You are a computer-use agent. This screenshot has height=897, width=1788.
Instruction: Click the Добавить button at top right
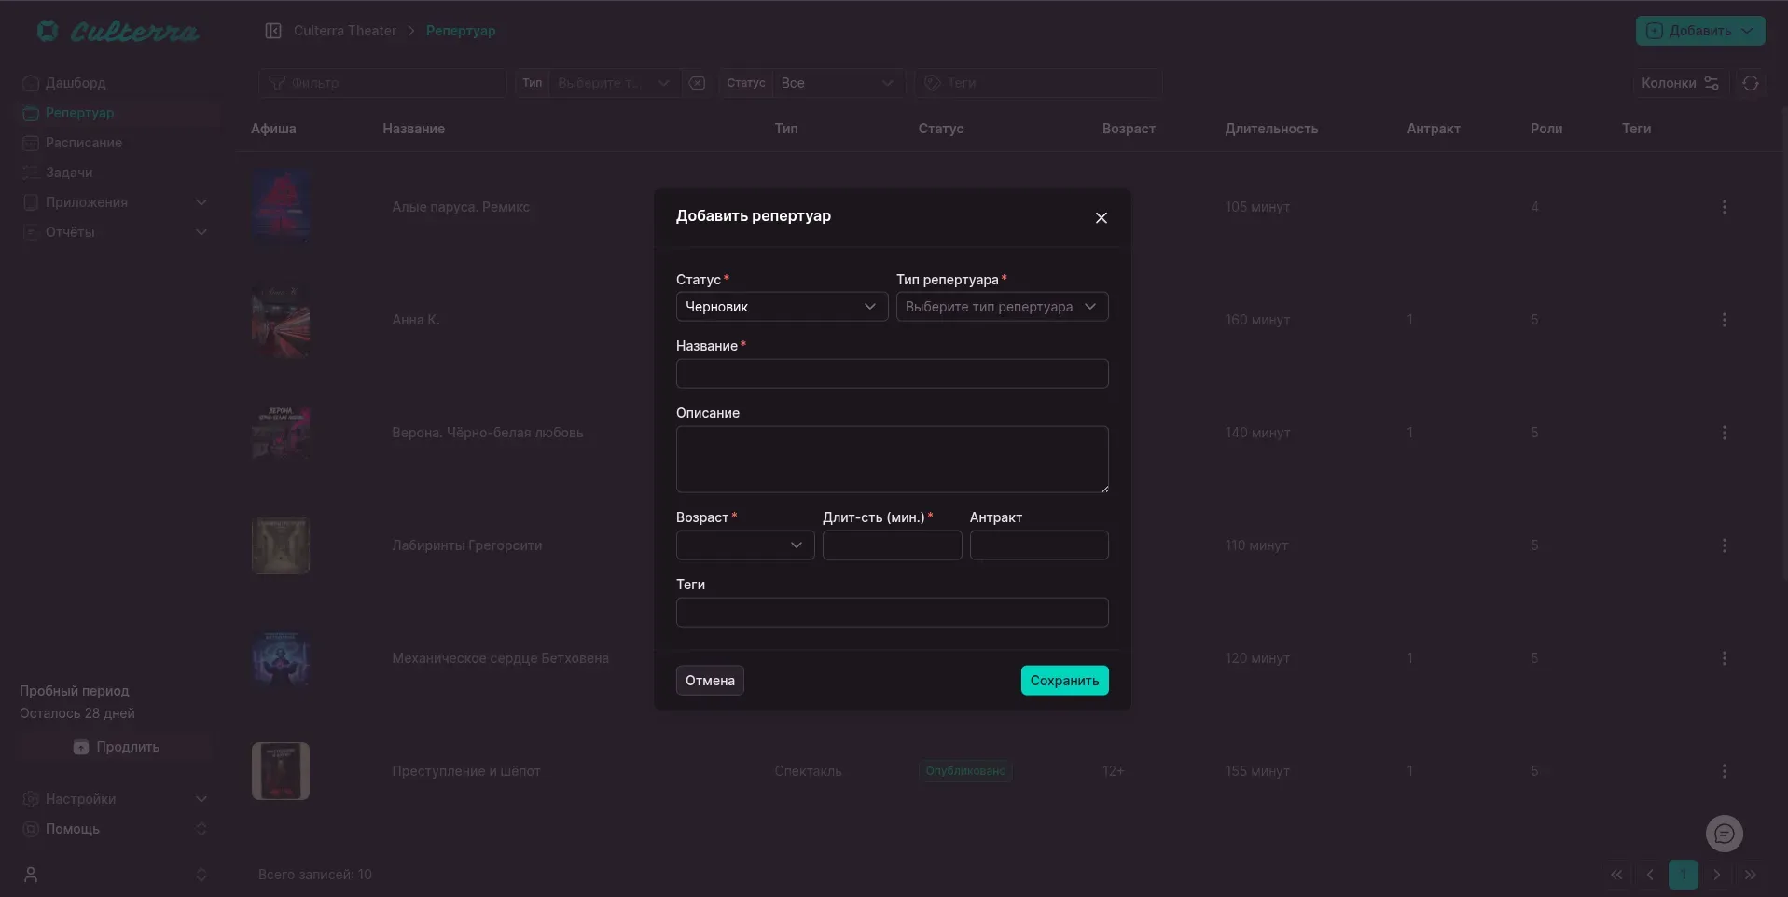coord(1699,31)
